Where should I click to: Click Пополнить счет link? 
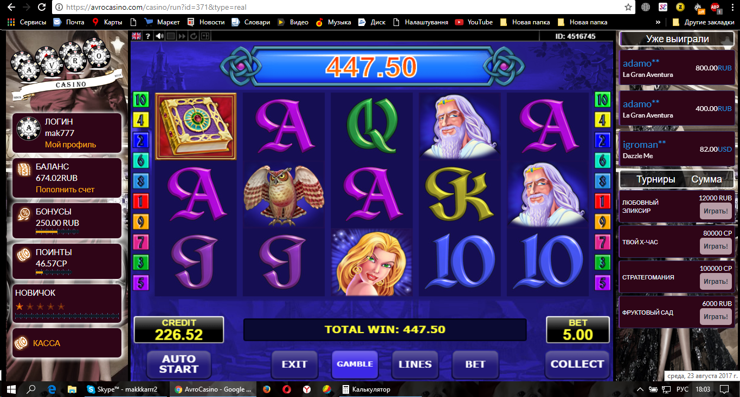tap(65, 190)
